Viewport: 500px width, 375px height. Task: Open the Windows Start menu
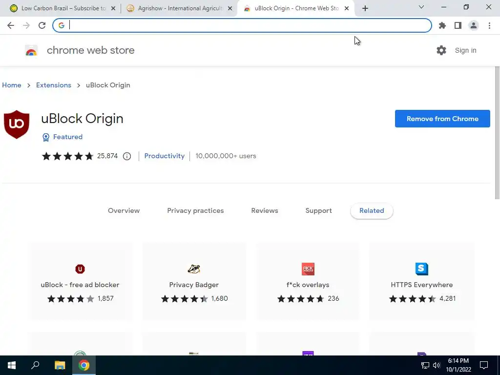coord(12,365)
